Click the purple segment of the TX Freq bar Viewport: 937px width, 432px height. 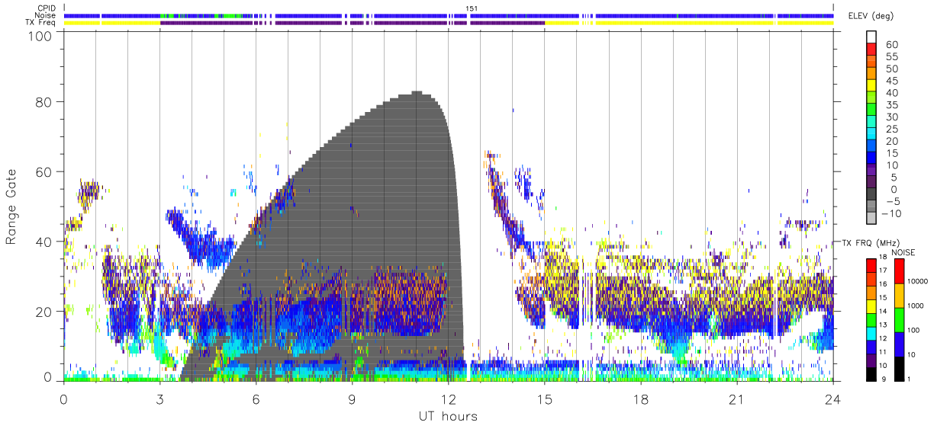[351, 23]
